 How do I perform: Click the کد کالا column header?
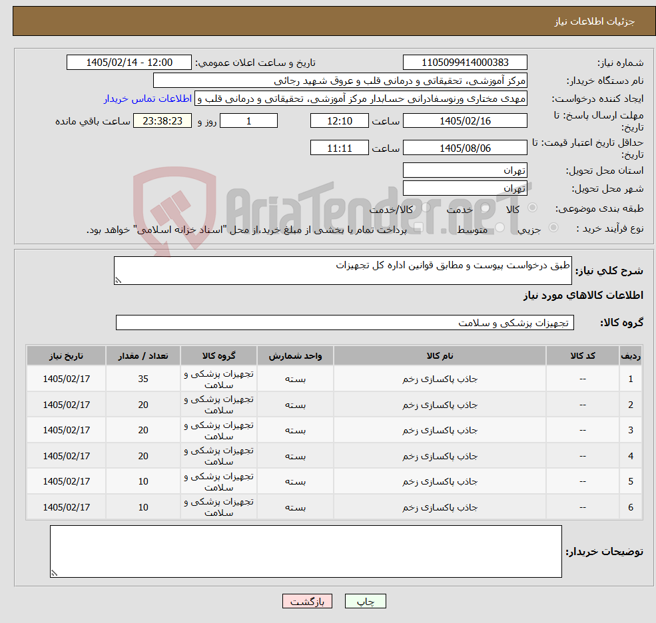tap(583, 356)
